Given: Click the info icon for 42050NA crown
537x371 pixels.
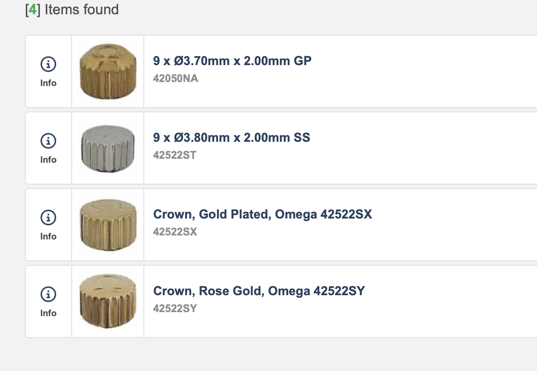Looking at the screenshot, I should click(48, 65).
